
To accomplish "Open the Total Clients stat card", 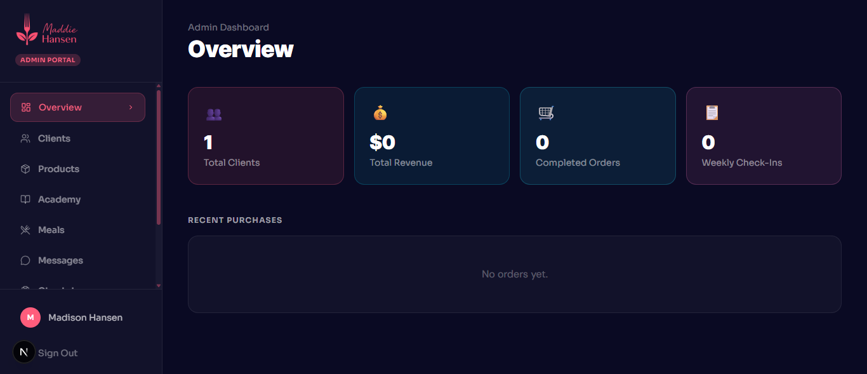I will tap(265, 136).
